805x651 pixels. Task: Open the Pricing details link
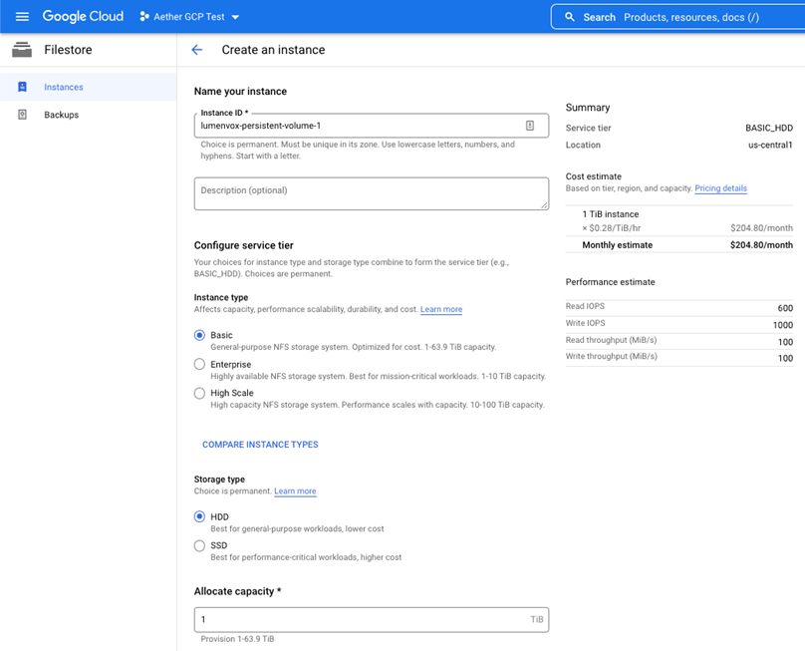coord(720,188)
